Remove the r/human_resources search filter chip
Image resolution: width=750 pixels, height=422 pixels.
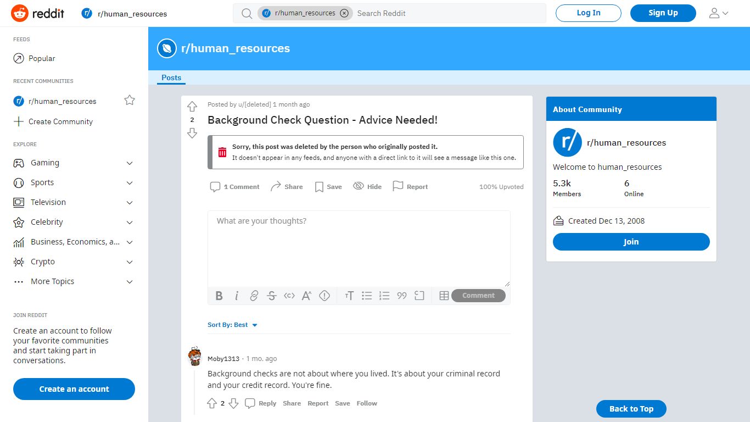tap(344, 13)
